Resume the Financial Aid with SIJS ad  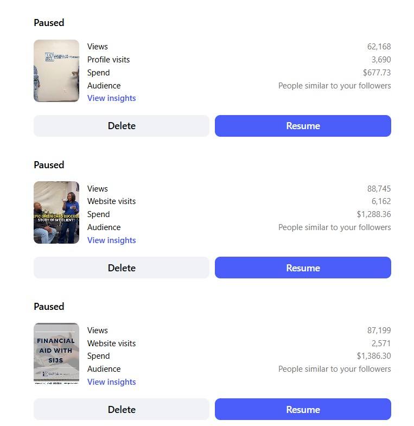[303, 409]
